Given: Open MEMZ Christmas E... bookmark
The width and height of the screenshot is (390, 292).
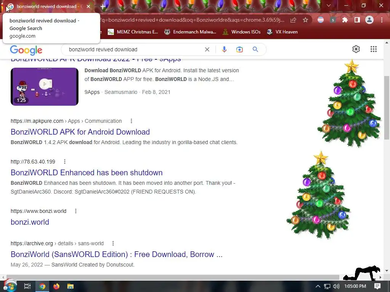Looking at the screenshot, I should click(x=133, y=32).
